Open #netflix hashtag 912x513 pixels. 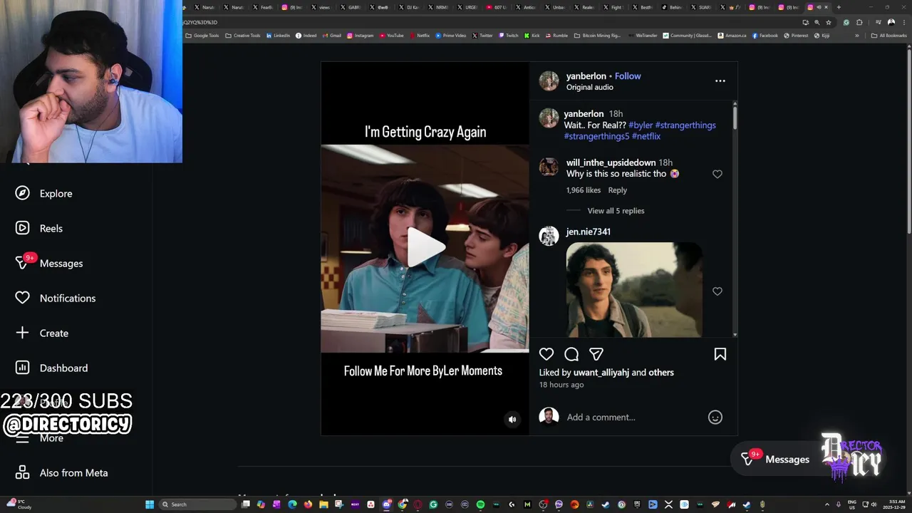coord(646,137)
